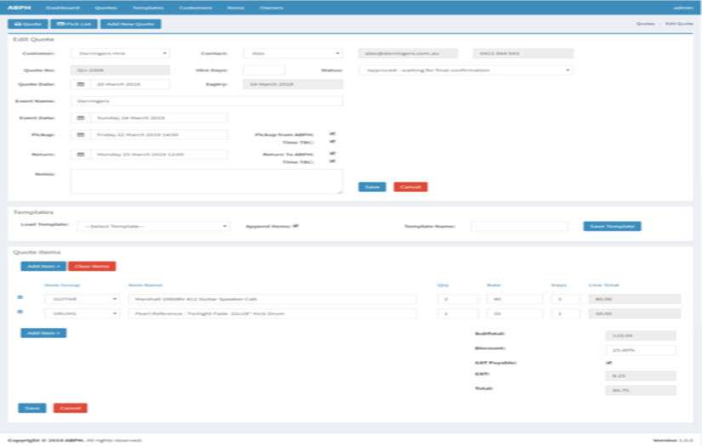Click the Item Group column header

click(62, 285)
